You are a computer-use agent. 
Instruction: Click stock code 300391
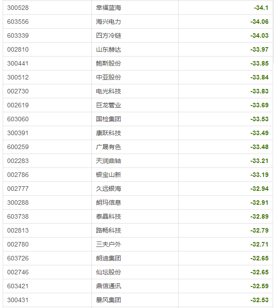point(18,133)
